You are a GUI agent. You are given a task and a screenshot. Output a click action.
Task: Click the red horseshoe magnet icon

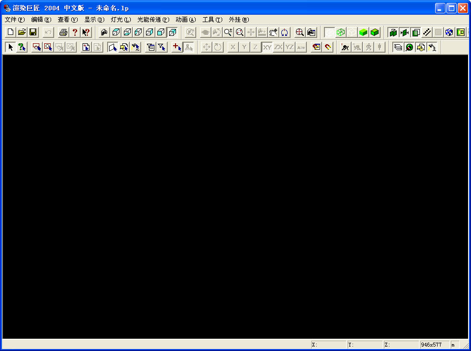coord(328,47)
